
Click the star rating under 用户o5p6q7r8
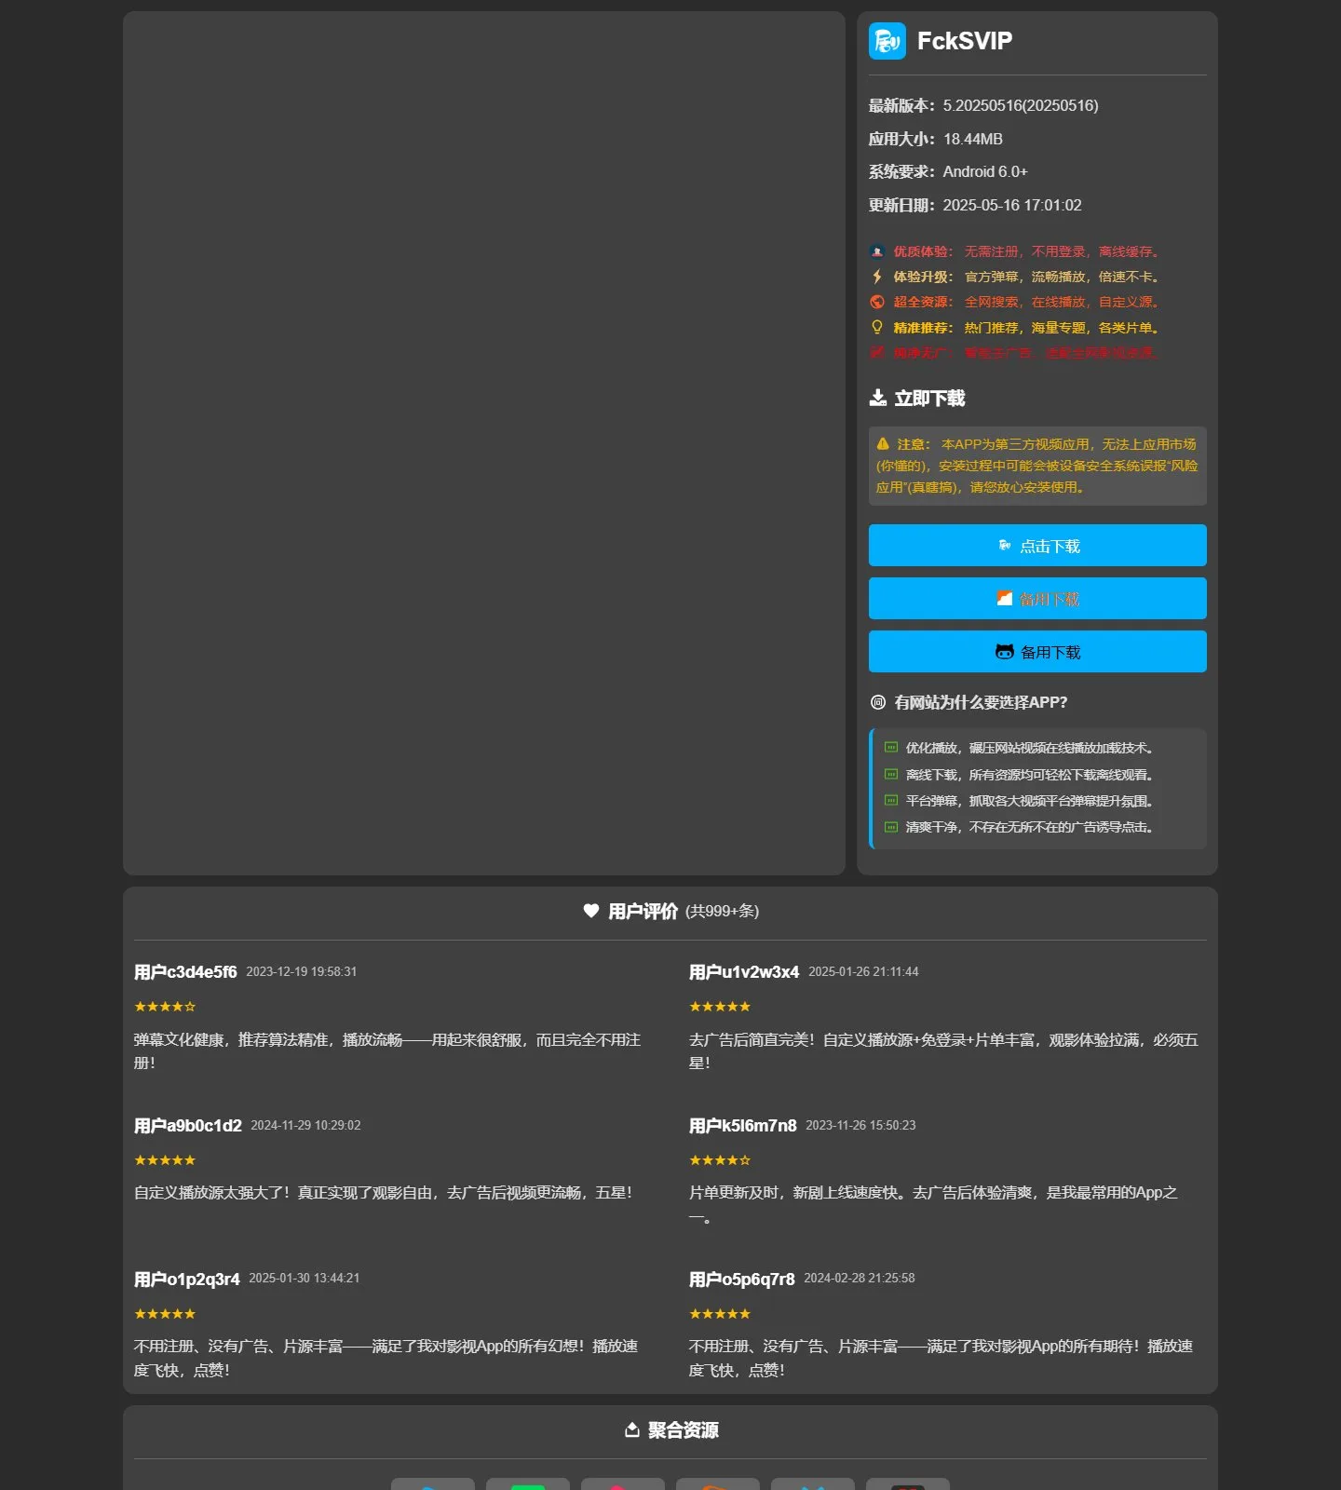[x=720, y=1314]
